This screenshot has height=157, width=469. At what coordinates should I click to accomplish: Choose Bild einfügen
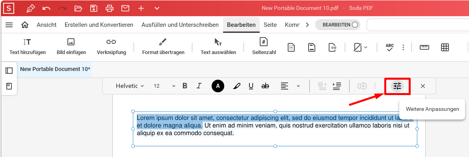click(71, 47)
